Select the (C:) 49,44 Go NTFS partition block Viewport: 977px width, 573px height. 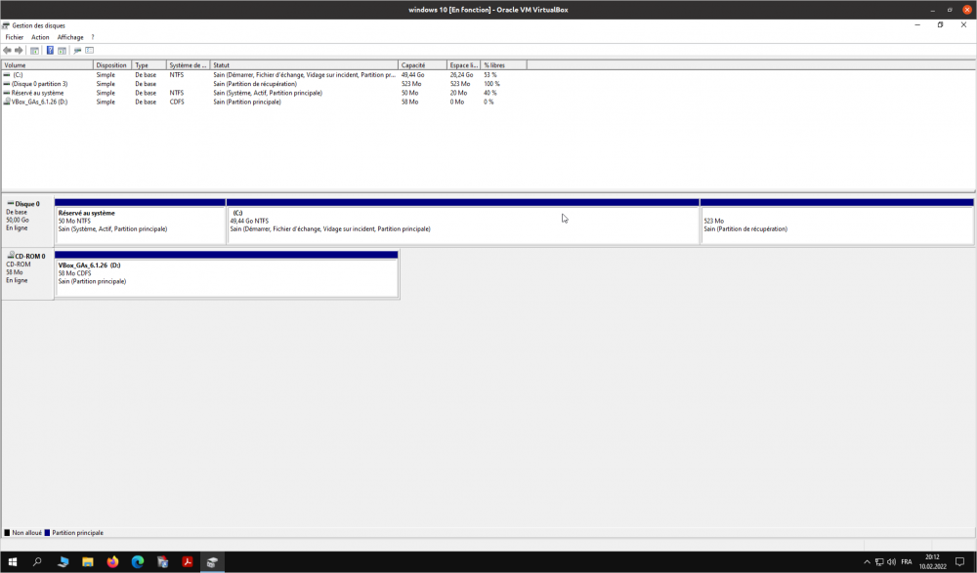point(463,222)
